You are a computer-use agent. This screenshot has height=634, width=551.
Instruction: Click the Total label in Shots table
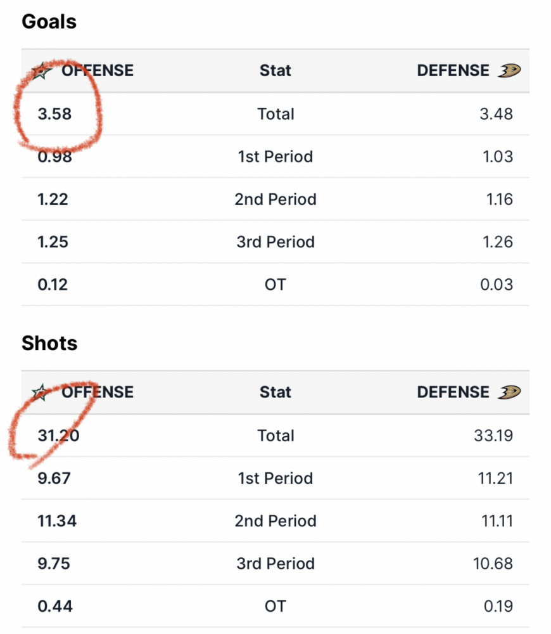(276, 436)
